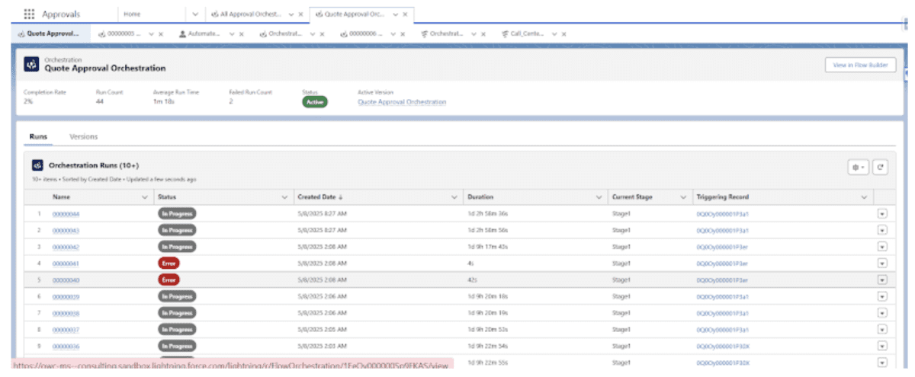This screenshot has width=915, height=377.
Task: Close the 00000006 subtab
Action: [403, 34]
